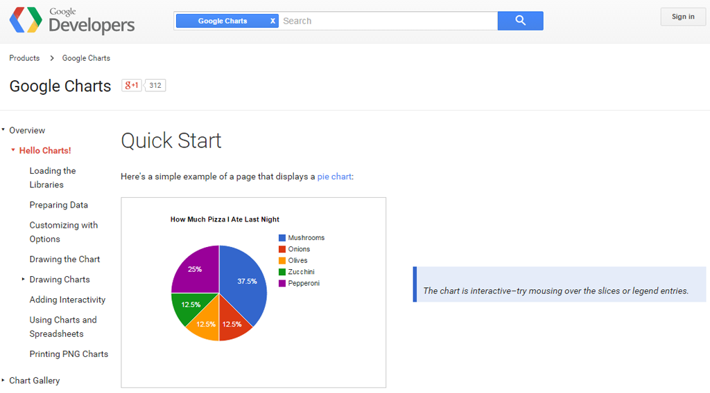This screenshot has height=393, width=710.
Task: Click the Zucchini green legend swatch
Action: click(x=282, y=271)
